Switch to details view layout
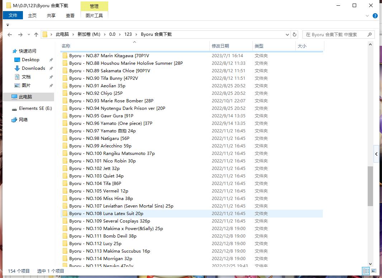Viewport: 382px width, 278px height. pyautogui.click(x=366, y=271)
